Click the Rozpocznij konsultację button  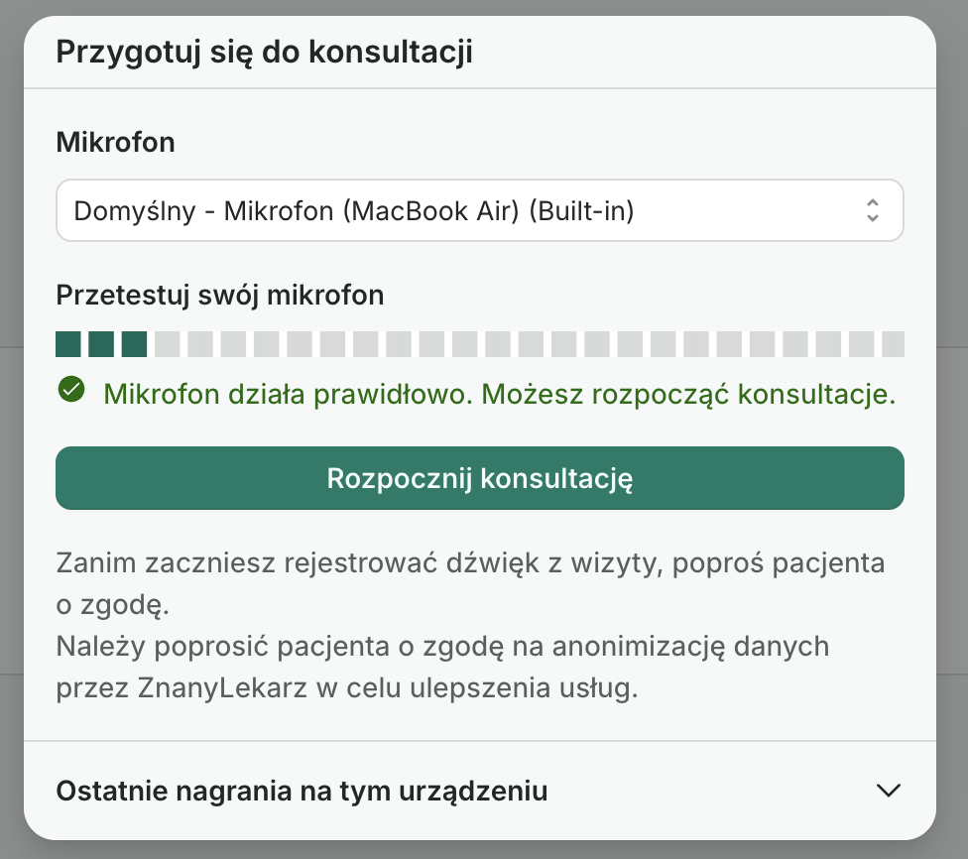pos(480,478)
